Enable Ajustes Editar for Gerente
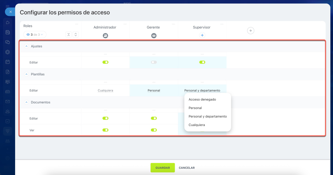 (154, 62)
